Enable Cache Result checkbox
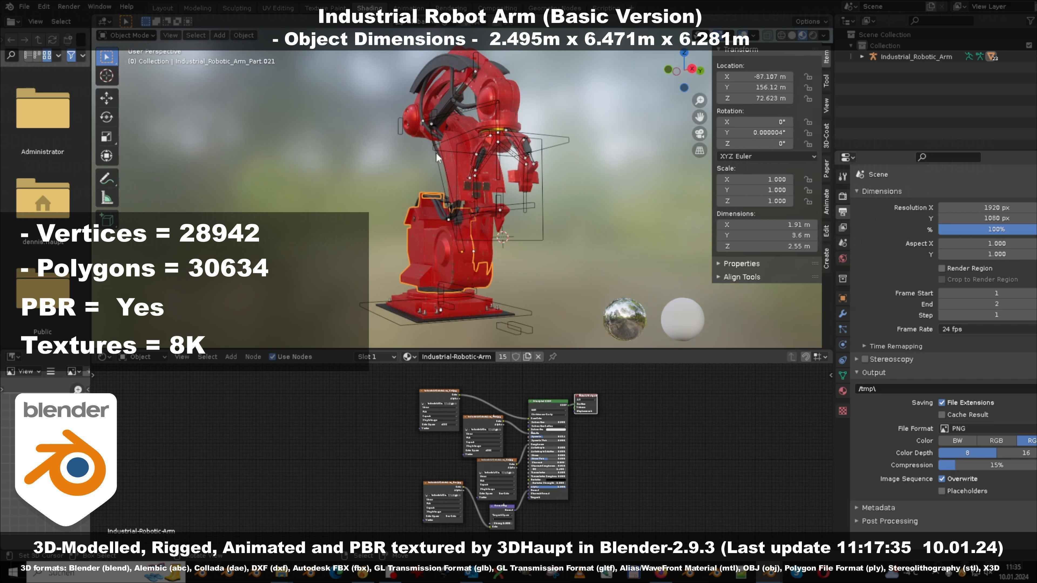 (942, 415)
